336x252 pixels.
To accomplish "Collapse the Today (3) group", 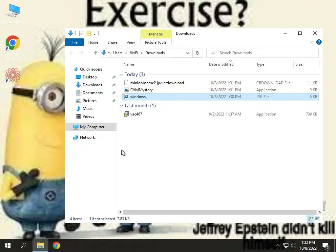I will (121, 74).
